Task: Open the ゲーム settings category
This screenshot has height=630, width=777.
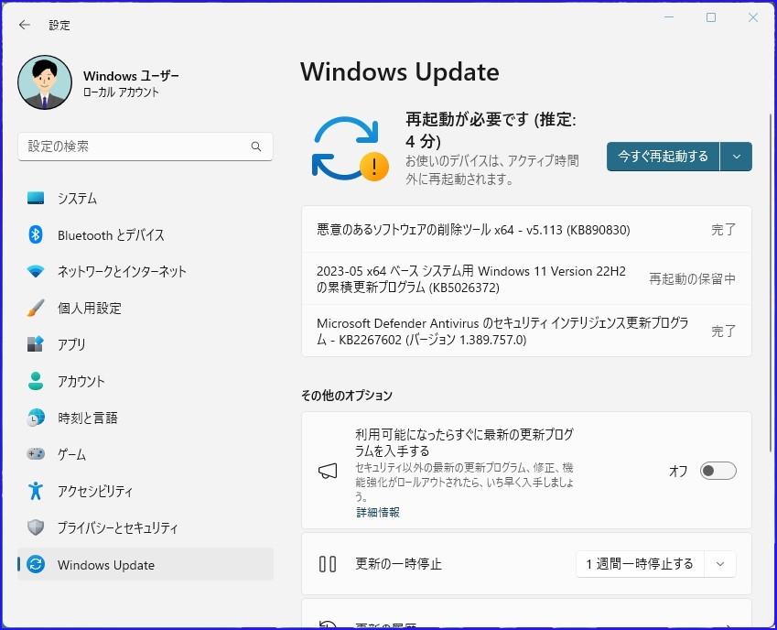Action: [x=146, y=454]
